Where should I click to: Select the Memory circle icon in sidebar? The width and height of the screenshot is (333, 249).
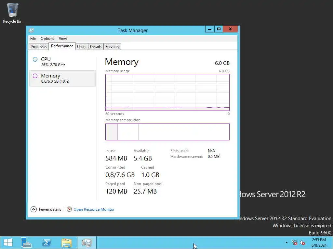click(35, 76)
